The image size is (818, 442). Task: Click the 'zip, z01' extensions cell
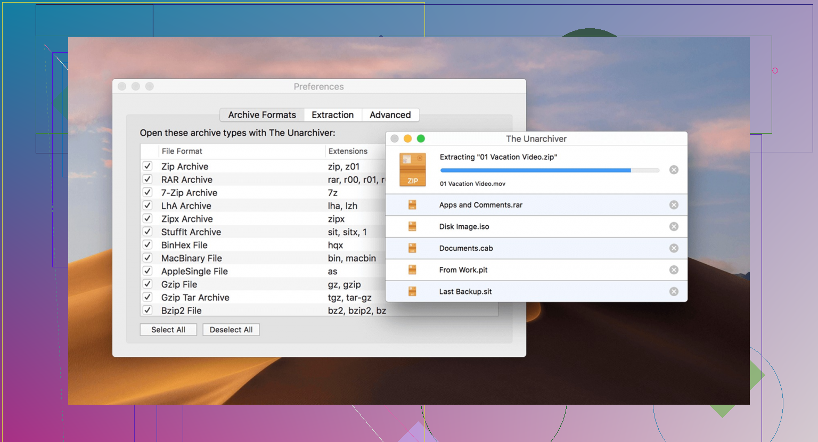pyautogui.click(x=343, y=167)
